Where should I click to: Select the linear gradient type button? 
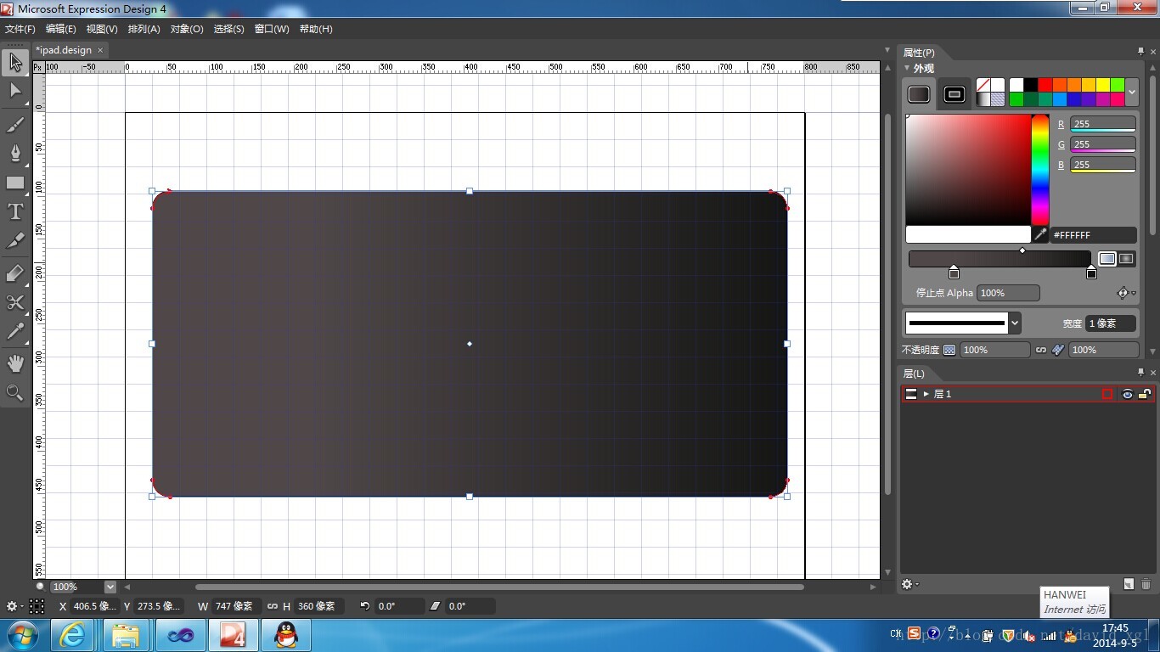click(x=1107, y=259)
